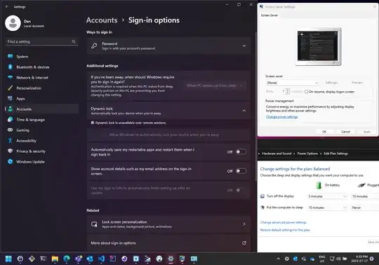Screen dimensions: 379x265
Task: Click the ENG US language indicator
Action: click(321, 259)
